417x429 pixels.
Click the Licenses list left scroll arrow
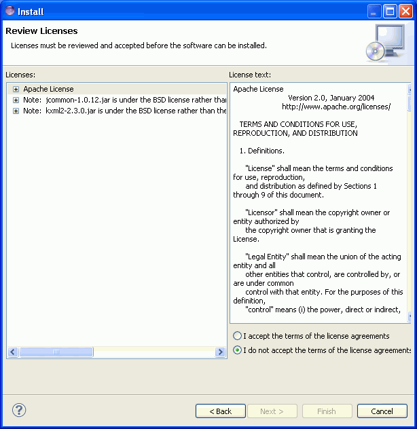pyautogui.click(x=13, y=352)
